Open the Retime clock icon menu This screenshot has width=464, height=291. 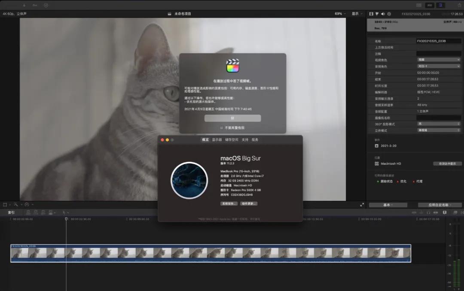(x=27, y=205)
